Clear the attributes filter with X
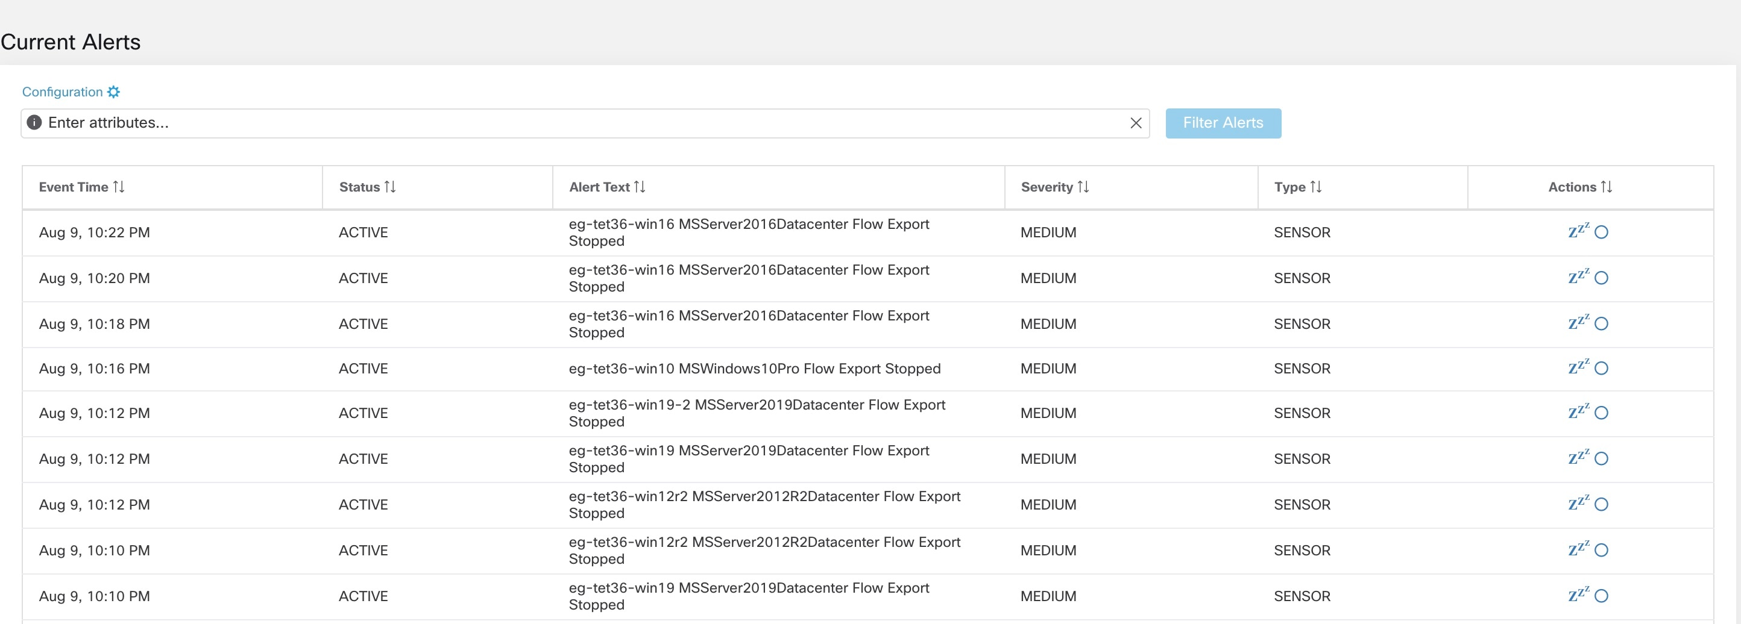Viewport: 1741px width, 624px height. [x=1135, y=123]
